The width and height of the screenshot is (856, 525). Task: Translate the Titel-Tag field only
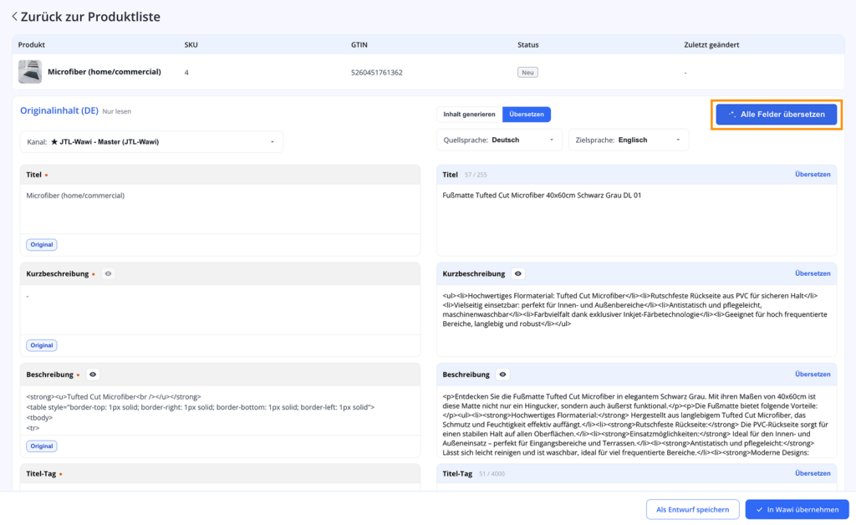click(x=813, y=474)
